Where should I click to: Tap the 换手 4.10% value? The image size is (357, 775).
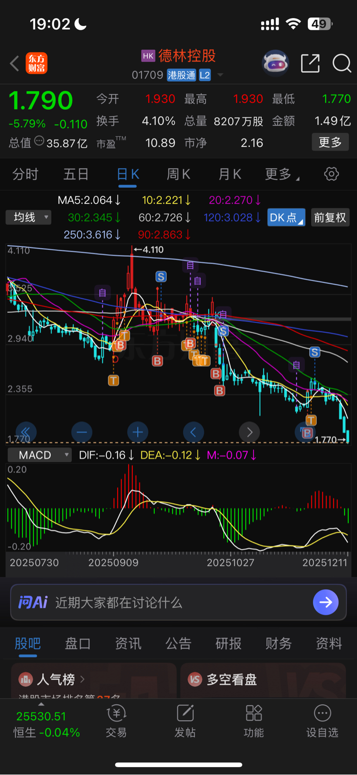tap(158, 121)
